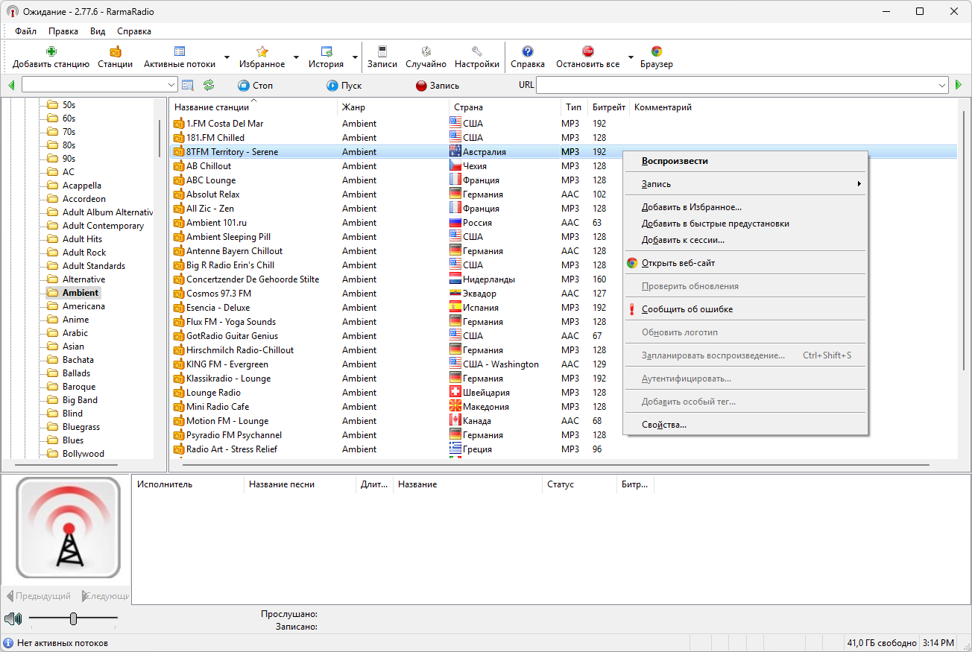
Task: Click the flag icon next to Швейцария
Action: click(455, 392)
